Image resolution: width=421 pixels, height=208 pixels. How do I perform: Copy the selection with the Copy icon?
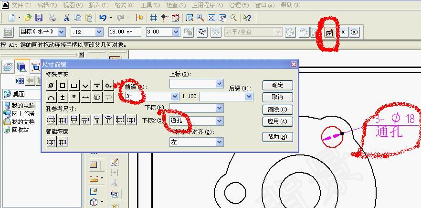[x=78, y=18]
